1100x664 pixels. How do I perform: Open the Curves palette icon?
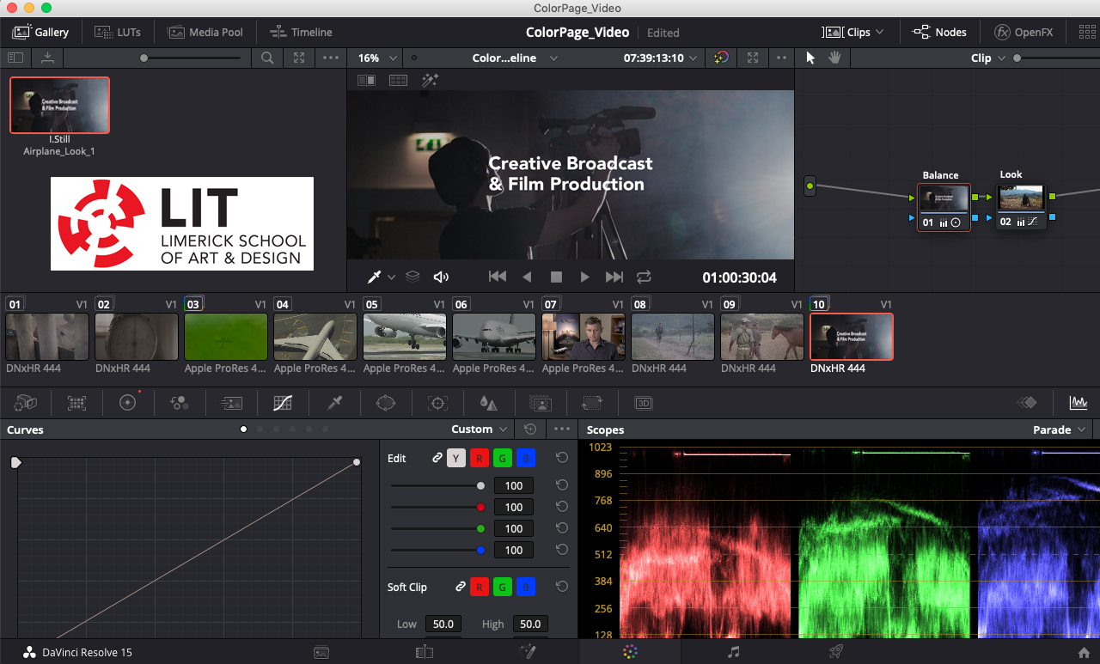[283, 403]
